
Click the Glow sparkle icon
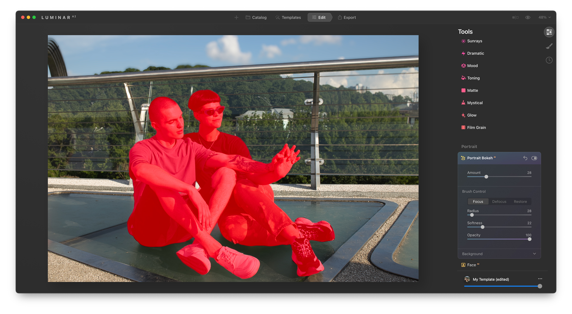pyautogui.click(x=463, y=115)
